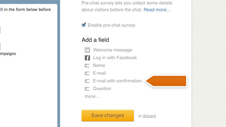This screenshot has width=226, height=127.
Task: Click the text field icon beside Name
Action: click(x=87, y=66)
